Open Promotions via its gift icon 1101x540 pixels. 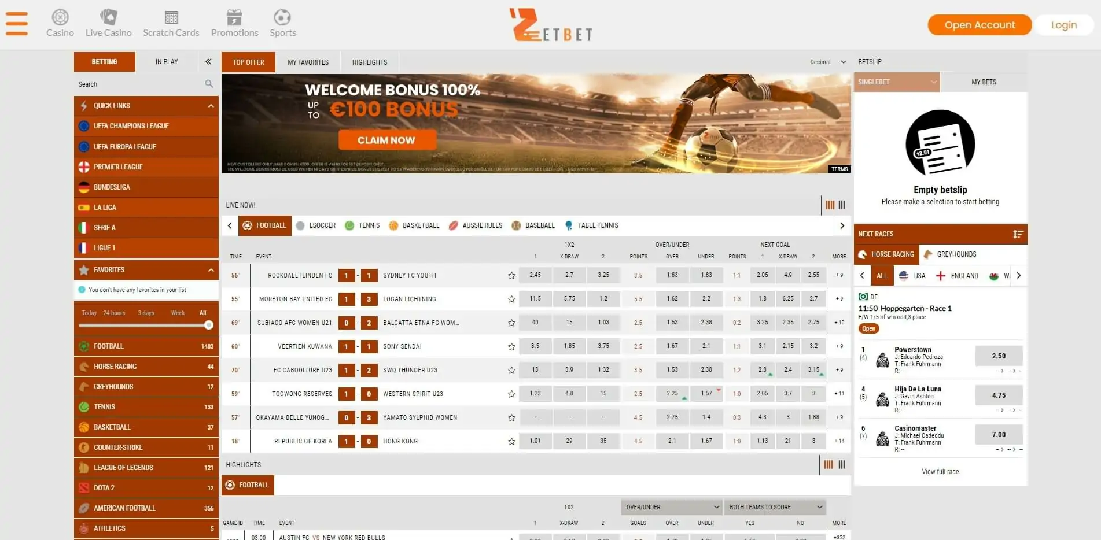234,16
